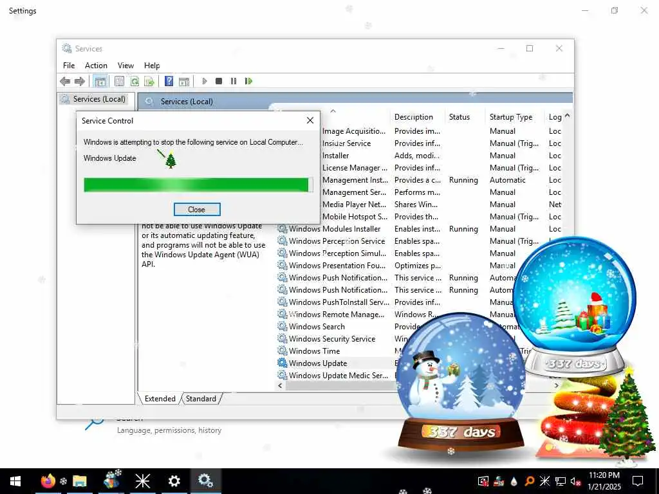The width and height of the screenshot is (659, 494).
Task: Click the Back arrow in Services toolbar
Action: pos(65,81)
